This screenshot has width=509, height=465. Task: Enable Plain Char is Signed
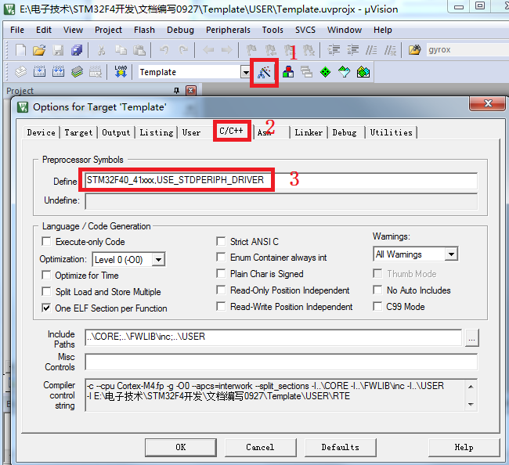221,273
